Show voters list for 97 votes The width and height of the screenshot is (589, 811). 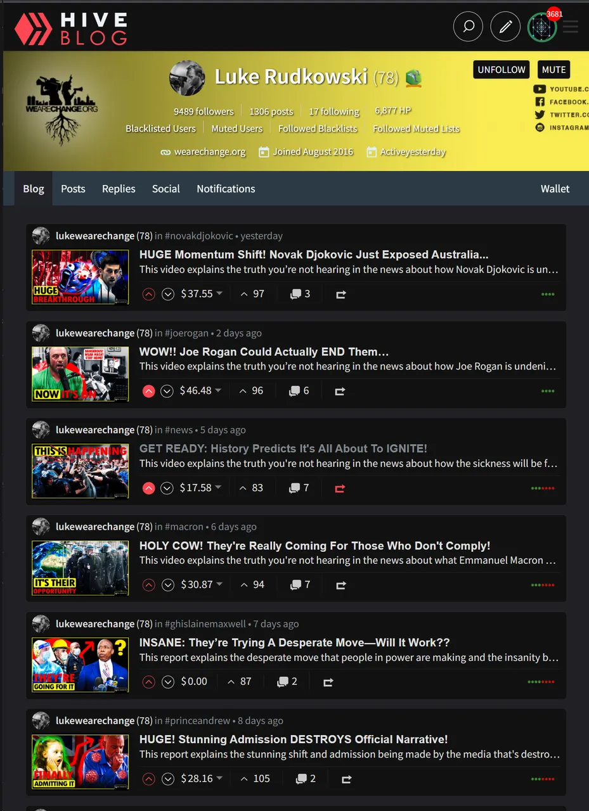click(252, 294)
